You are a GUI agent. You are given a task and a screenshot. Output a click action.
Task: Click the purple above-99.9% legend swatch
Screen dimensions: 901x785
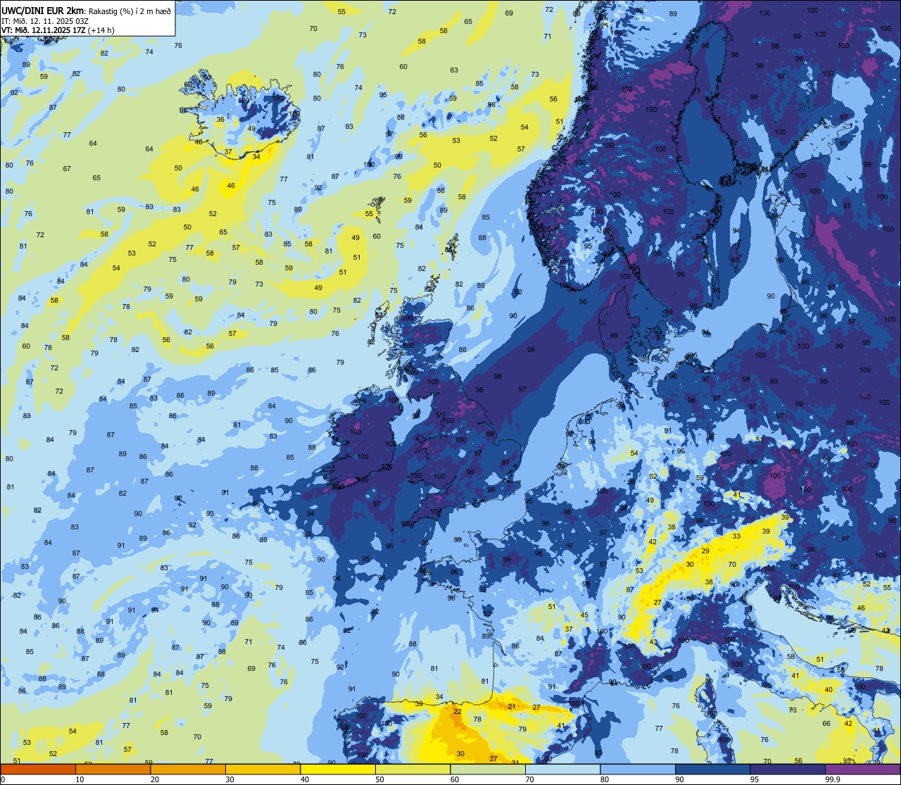tap(862, 770)
